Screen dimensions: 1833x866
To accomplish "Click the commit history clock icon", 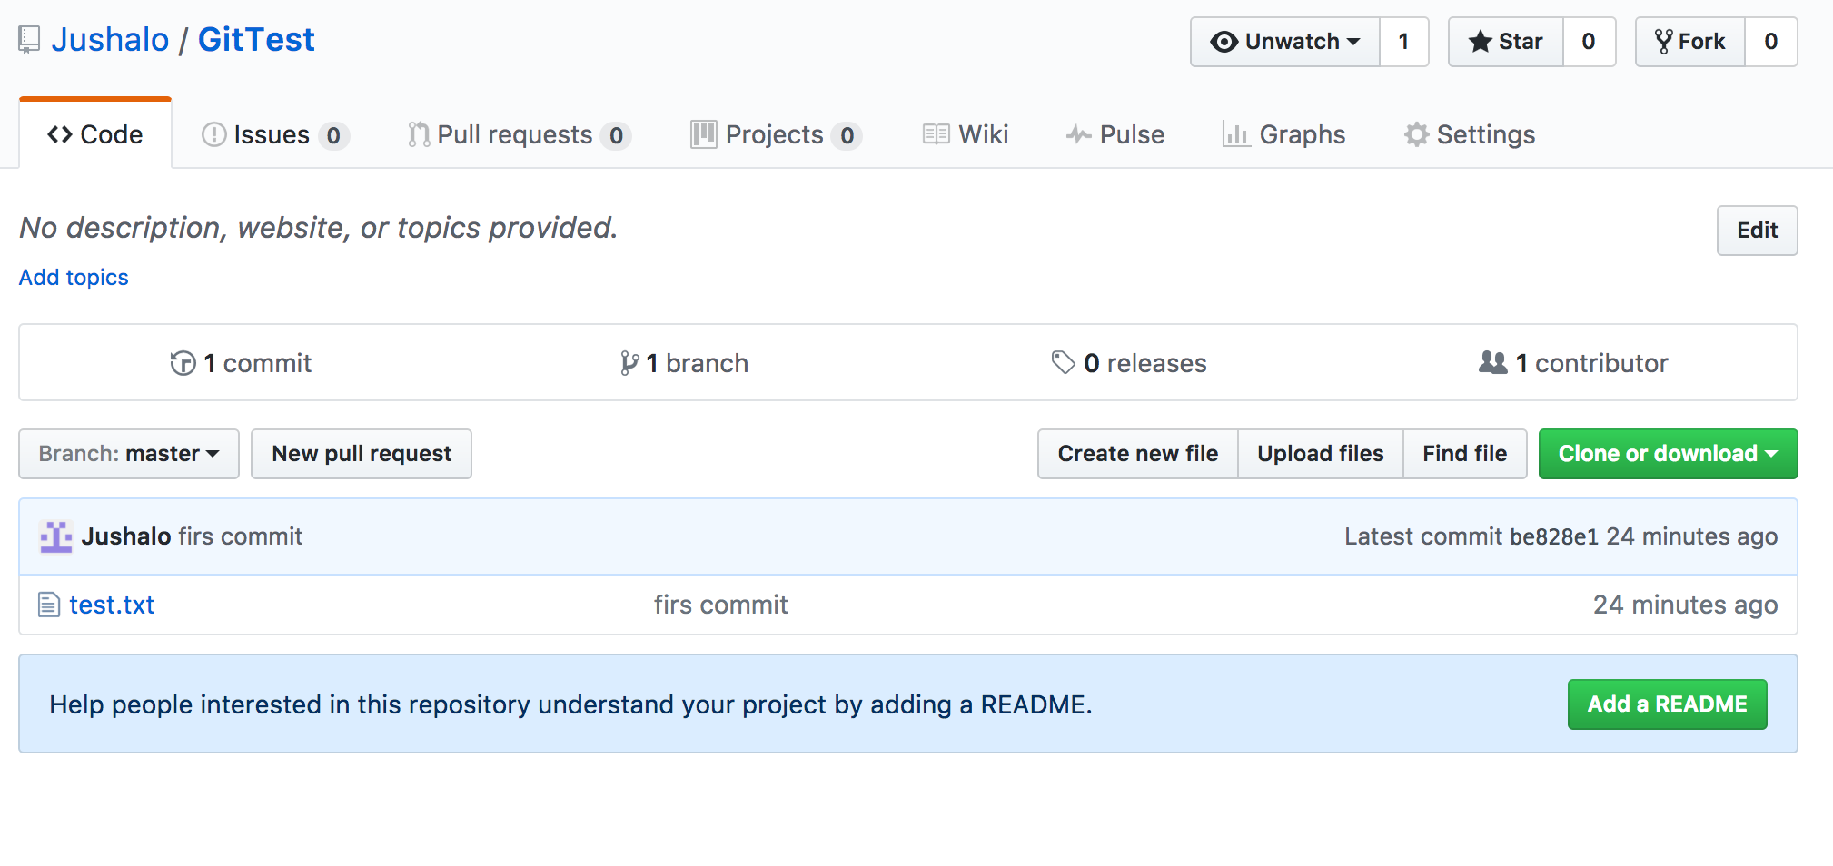I will point(183,363).
